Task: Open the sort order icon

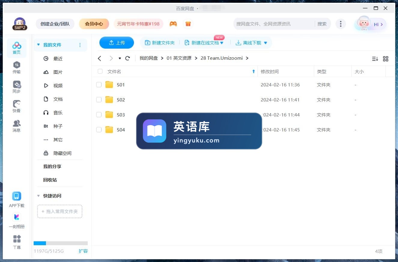Action: click(375, 59)
